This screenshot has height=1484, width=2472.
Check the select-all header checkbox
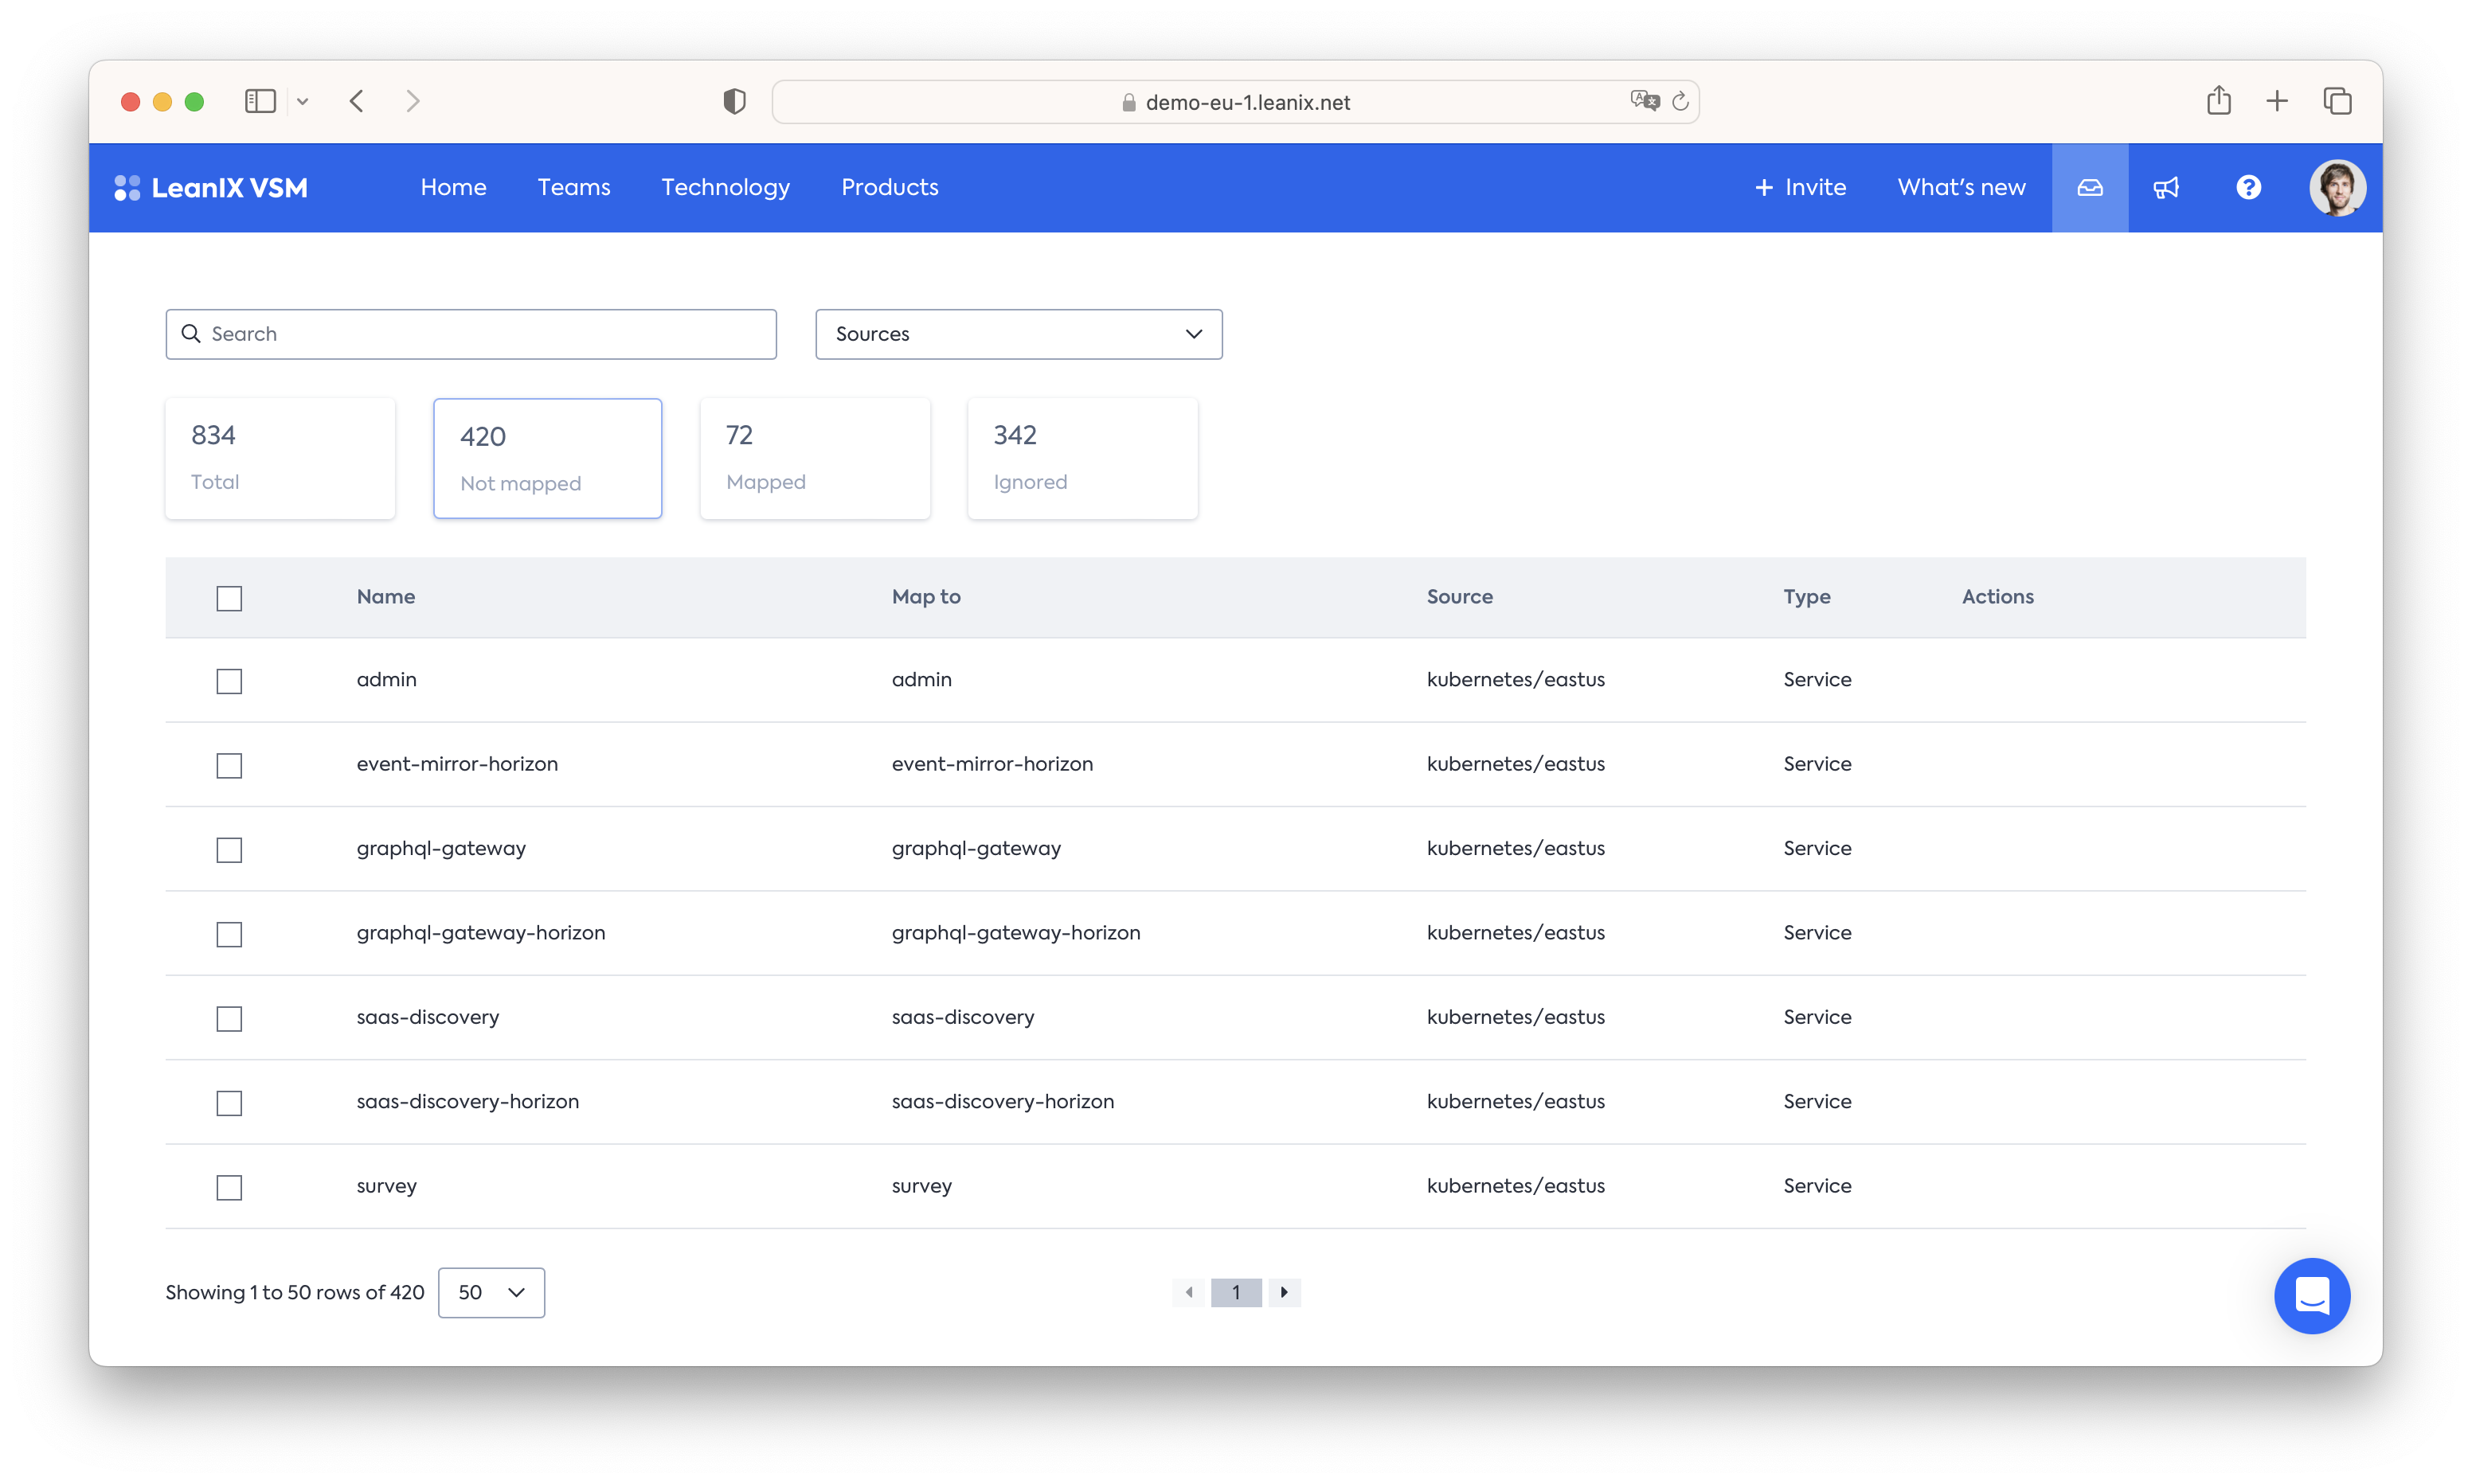[x=229, y=598]
